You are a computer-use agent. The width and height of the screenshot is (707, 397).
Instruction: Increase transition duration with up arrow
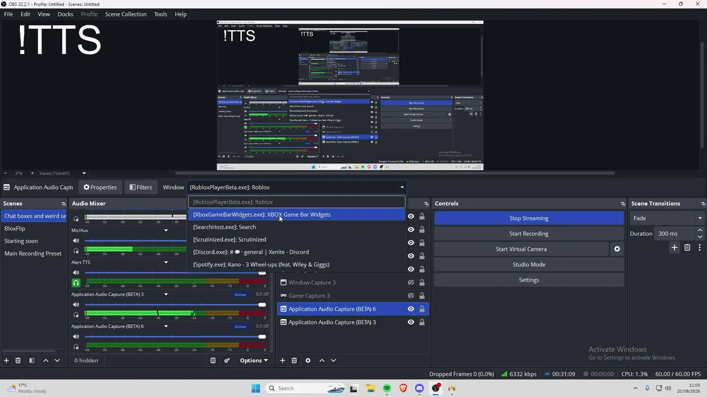pyautogui.click(x=700, y=230)
